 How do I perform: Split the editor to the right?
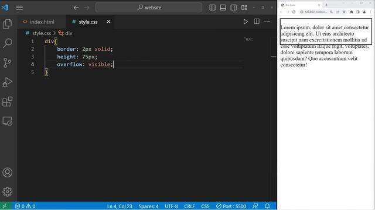[x=257, y=22]
